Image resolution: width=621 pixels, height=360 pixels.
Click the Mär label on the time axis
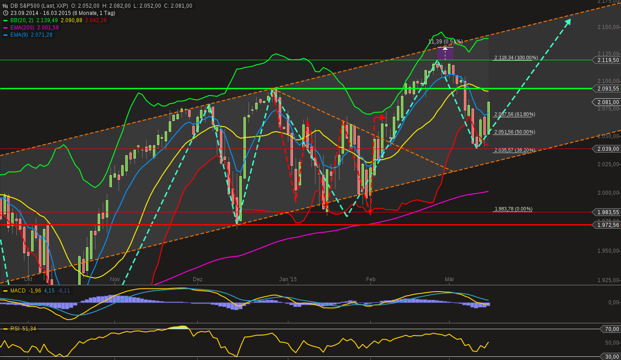click(449, 279)
